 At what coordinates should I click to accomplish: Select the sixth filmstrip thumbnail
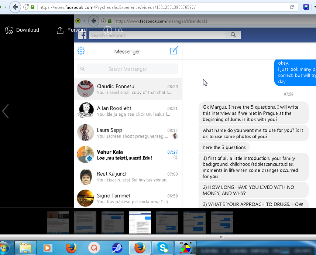click(x=195, y=222)
